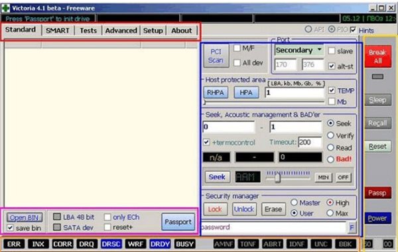Choose the Master password radio
398x252 pixels.
[294, 202]
